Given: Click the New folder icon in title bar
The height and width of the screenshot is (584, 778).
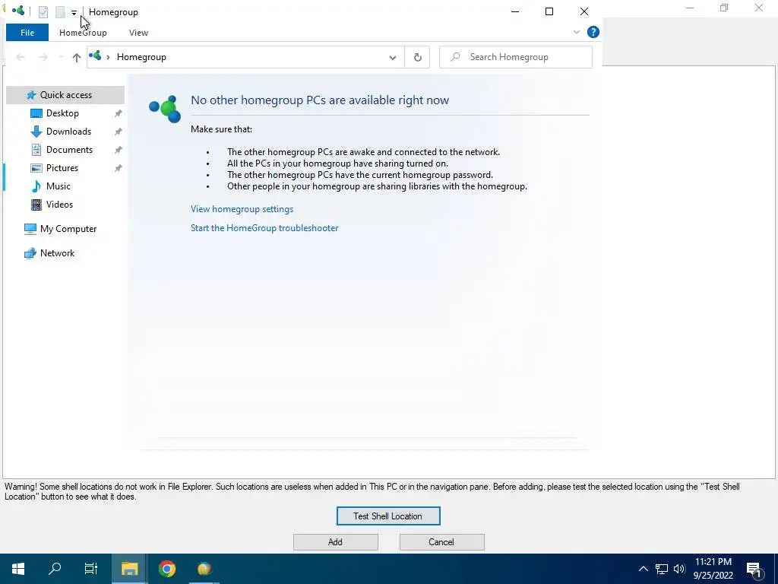Looking at the screenshot, I should click(60, 12).
